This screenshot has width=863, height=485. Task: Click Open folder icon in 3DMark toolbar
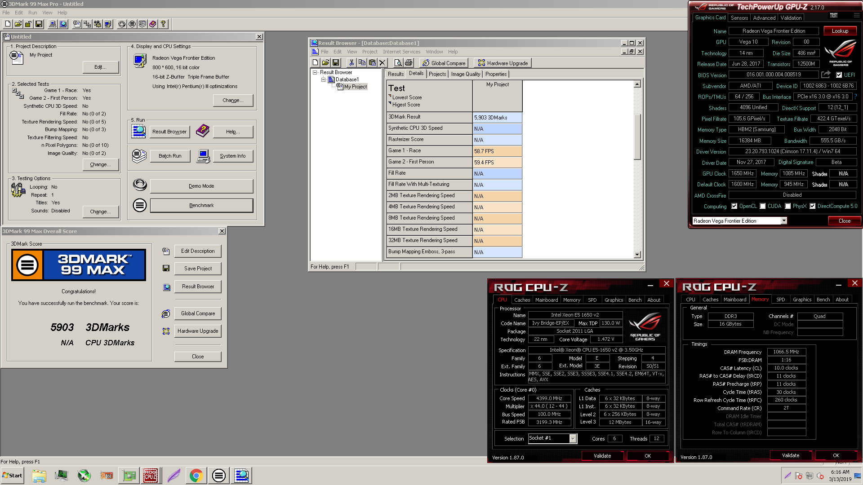[x=18, y=24]
